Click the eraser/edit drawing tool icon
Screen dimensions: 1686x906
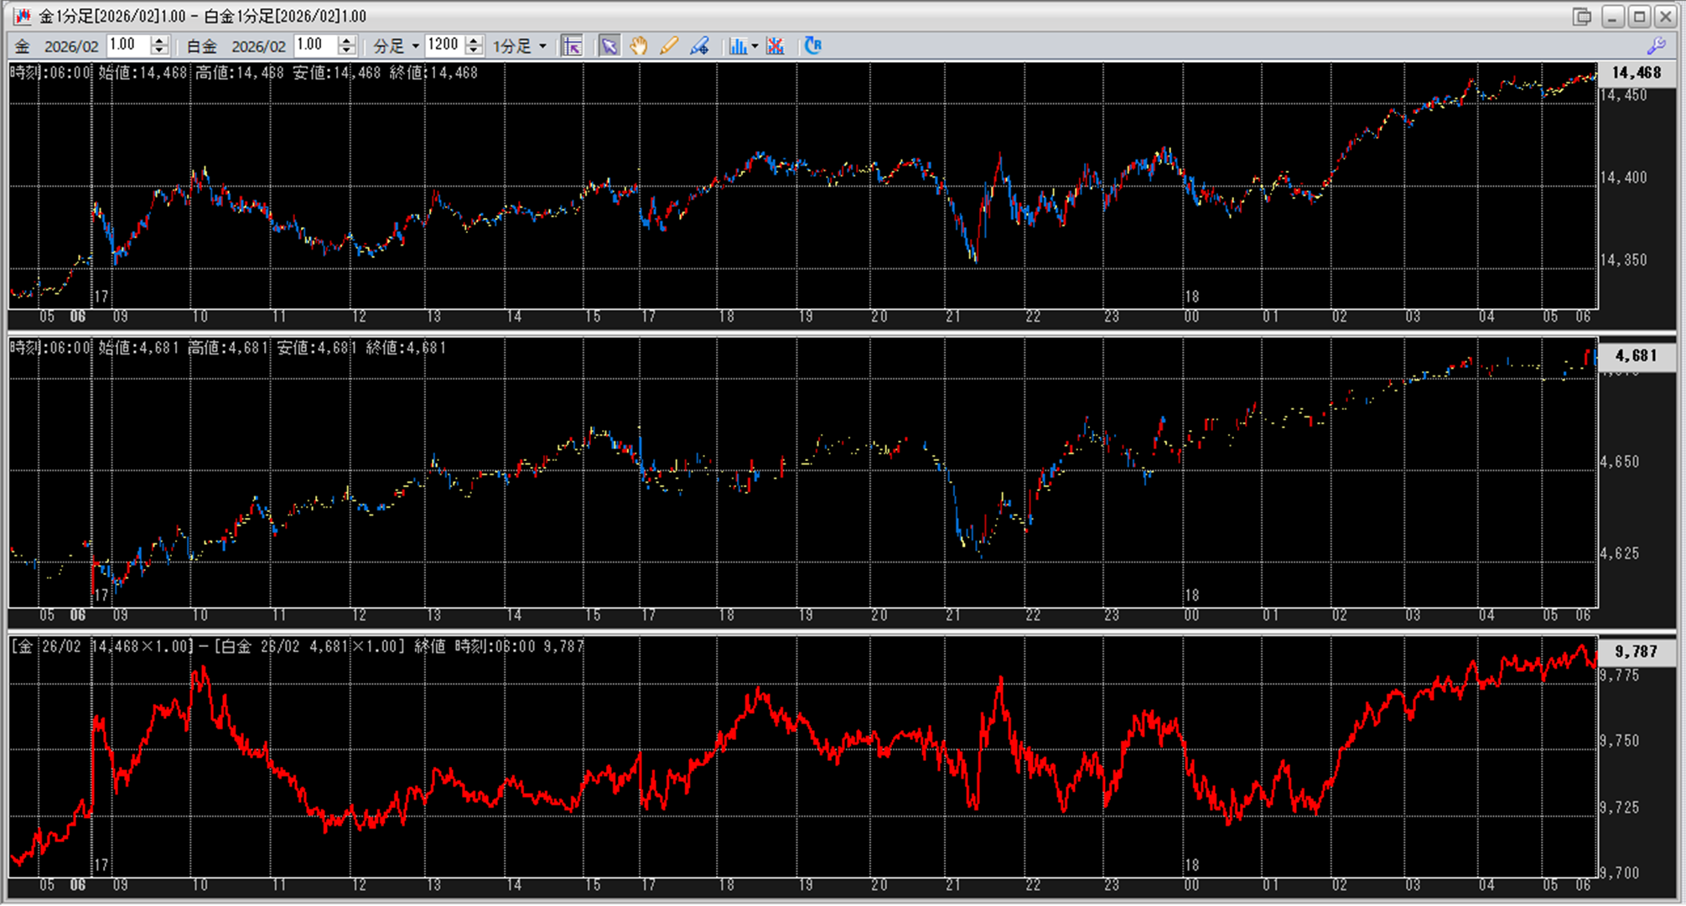pos(699,46)
